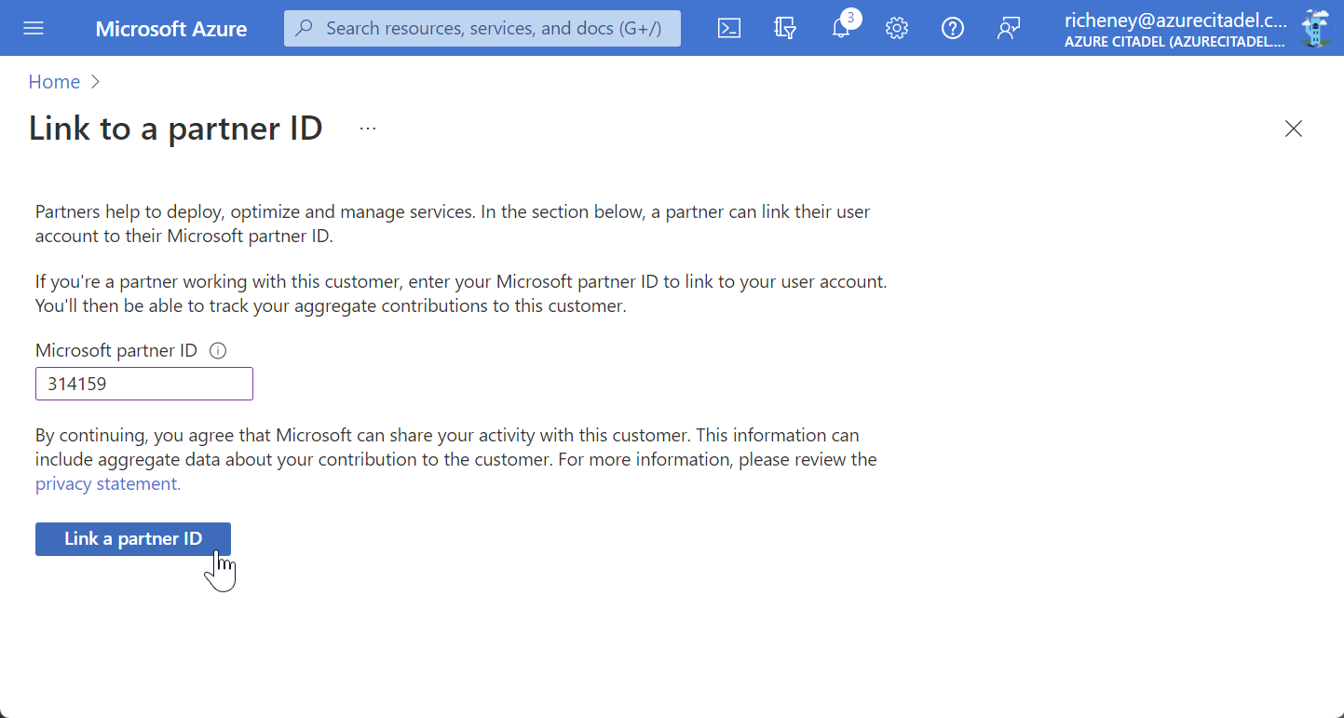Screen dimensions: 1344x718
Task: Close the Link to a partner ID page
Action: pyautogui.click(x=1294, y=129)
